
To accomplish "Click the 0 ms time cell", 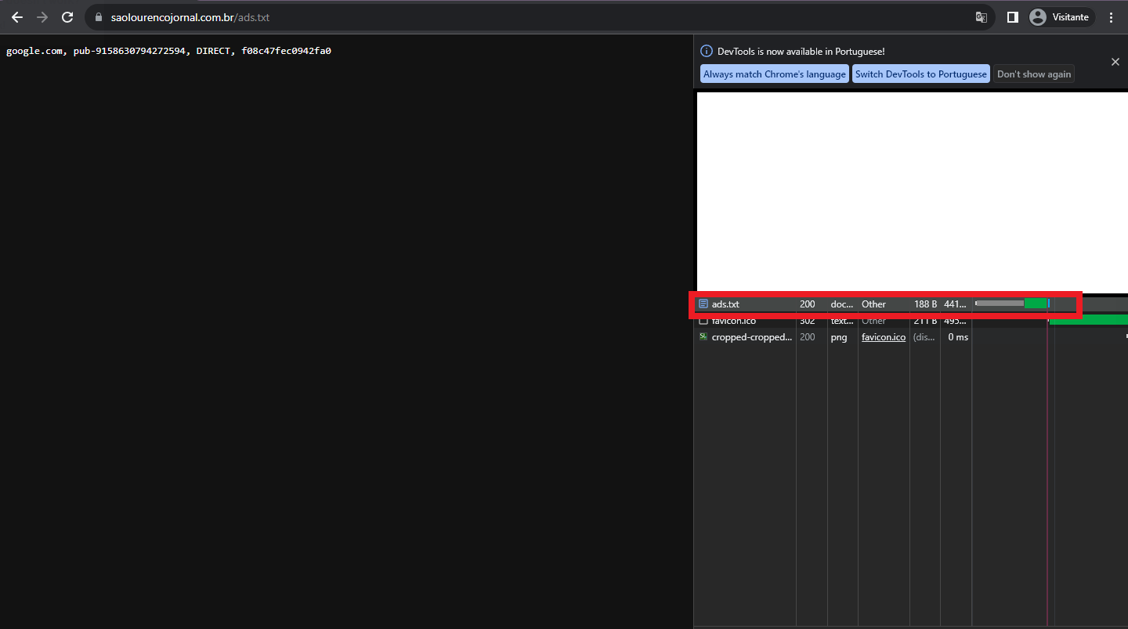I will (x=958, y=337).
